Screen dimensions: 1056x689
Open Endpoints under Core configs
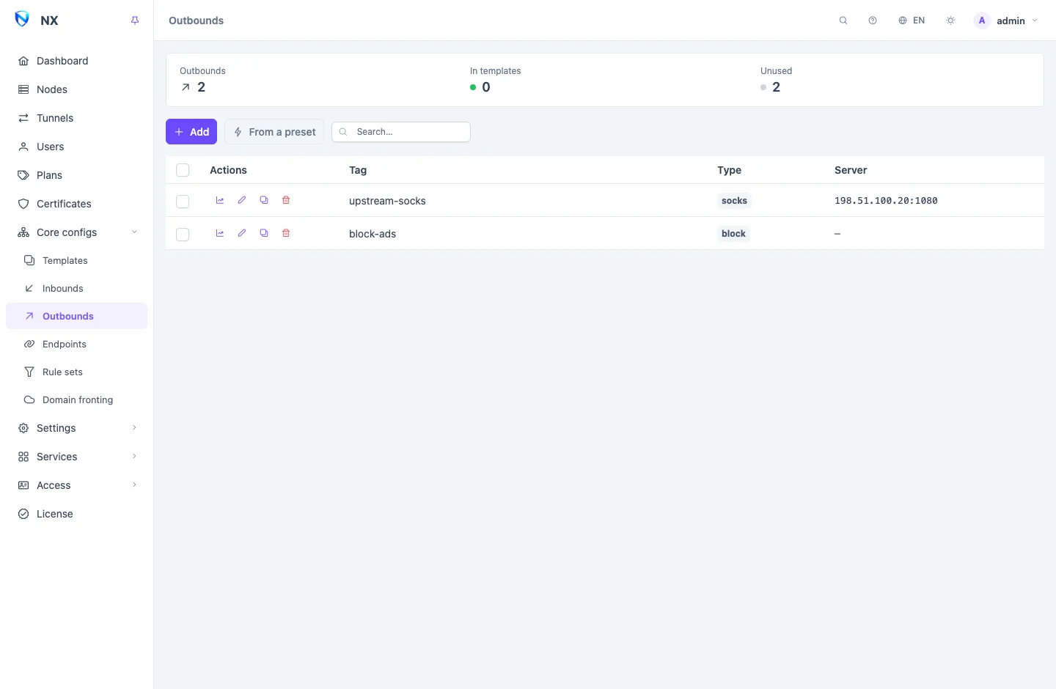(76, 344)
